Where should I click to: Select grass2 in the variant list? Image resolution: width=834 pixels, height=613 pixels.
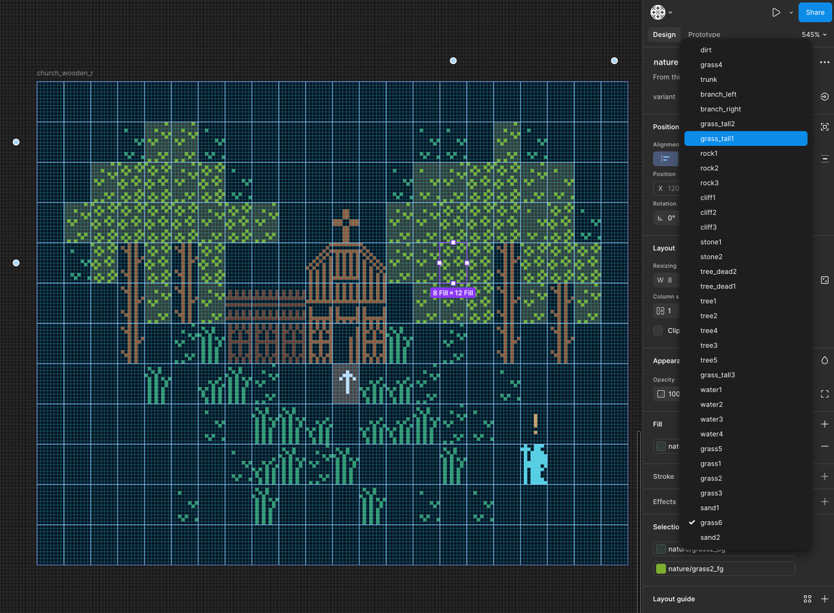click(746, 478)
